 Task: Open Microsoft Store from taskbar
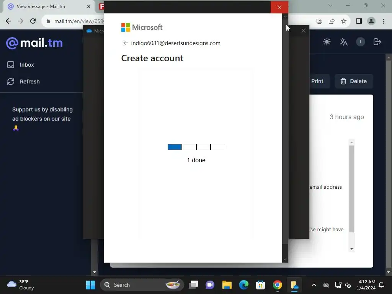[260, 285]
